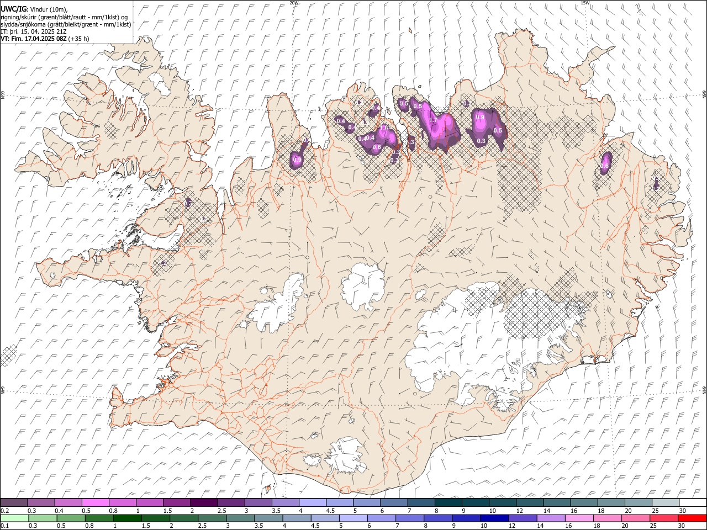This screenshot has width=707, height=530.
Task: Select the bright pink 0.5 swatch, upper row
Action: click(95, 502)
